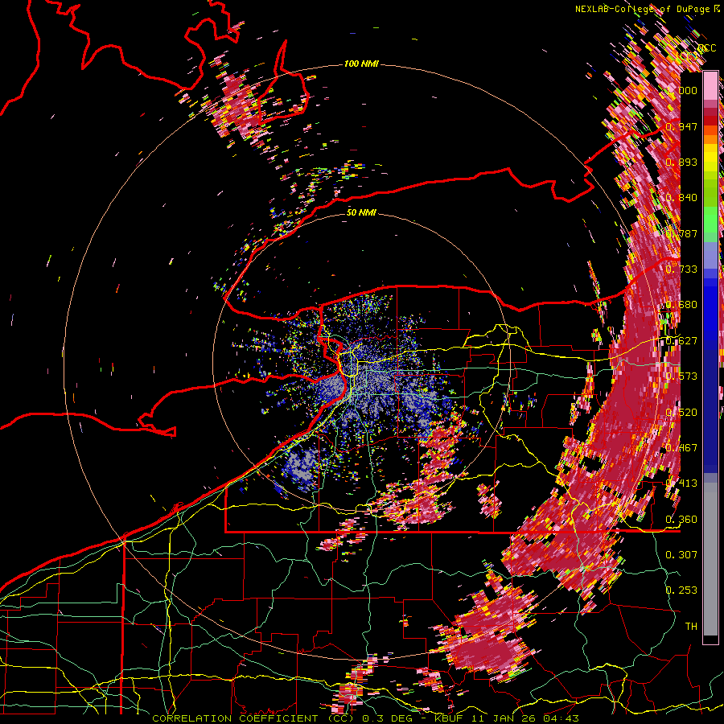Click the 0.3 DEG elevation text
The height and width of the screenshot is (724, 724).
click(388, 718)
